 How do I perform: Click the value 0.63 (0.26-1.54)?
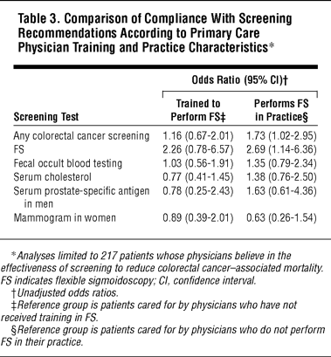click(281, 218)
